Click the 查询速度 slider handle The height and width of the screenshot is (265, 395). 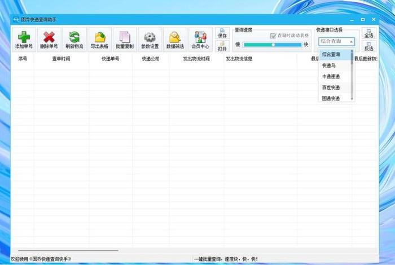[x=273, y=45]
